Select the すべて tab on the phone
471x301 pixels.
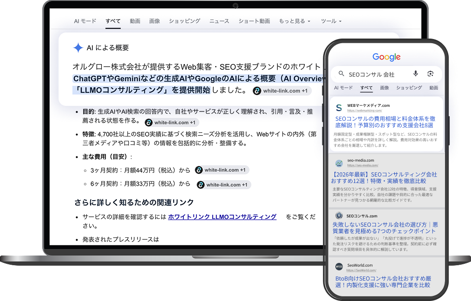click(x=366, y=88)
